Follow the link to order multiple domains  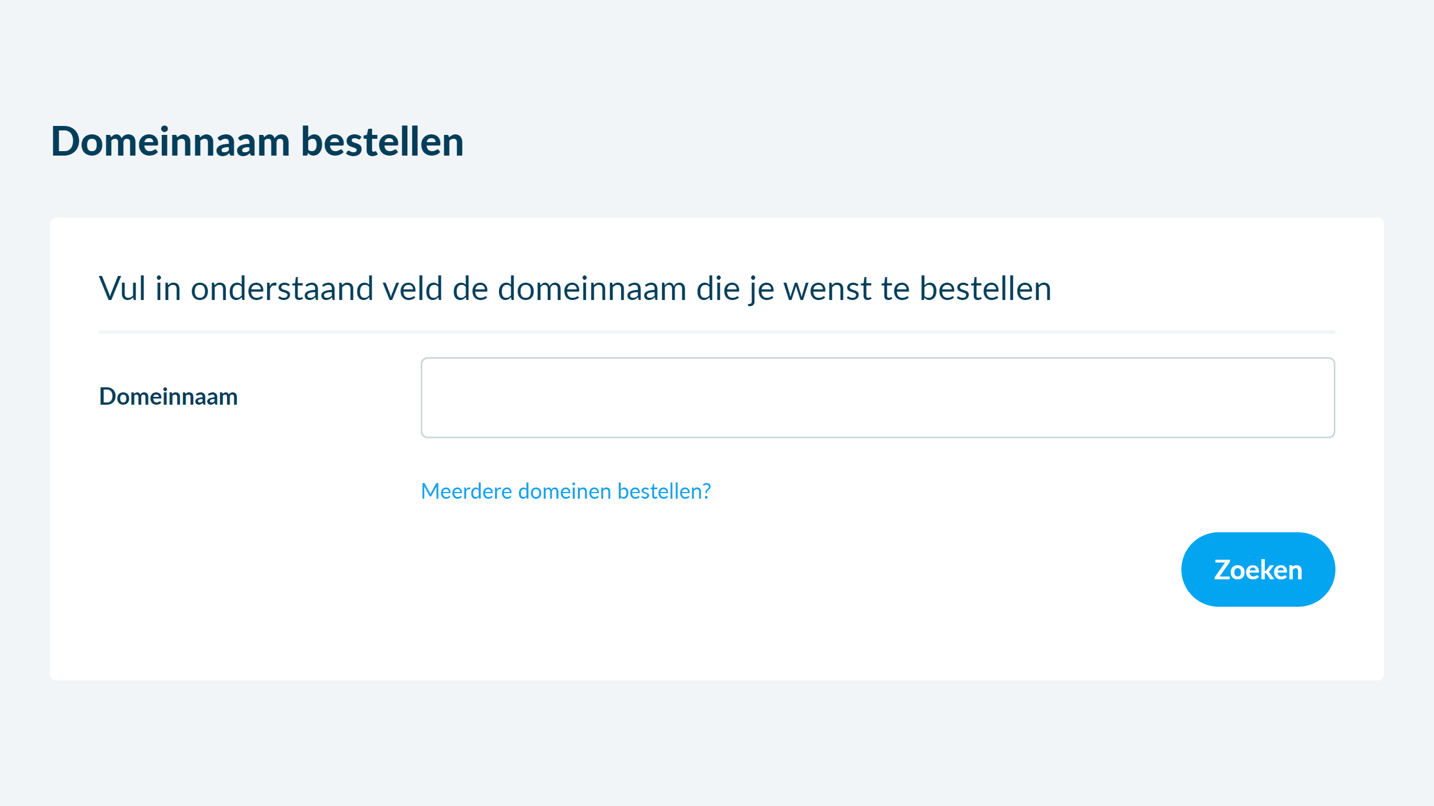[x=566, y=491]
